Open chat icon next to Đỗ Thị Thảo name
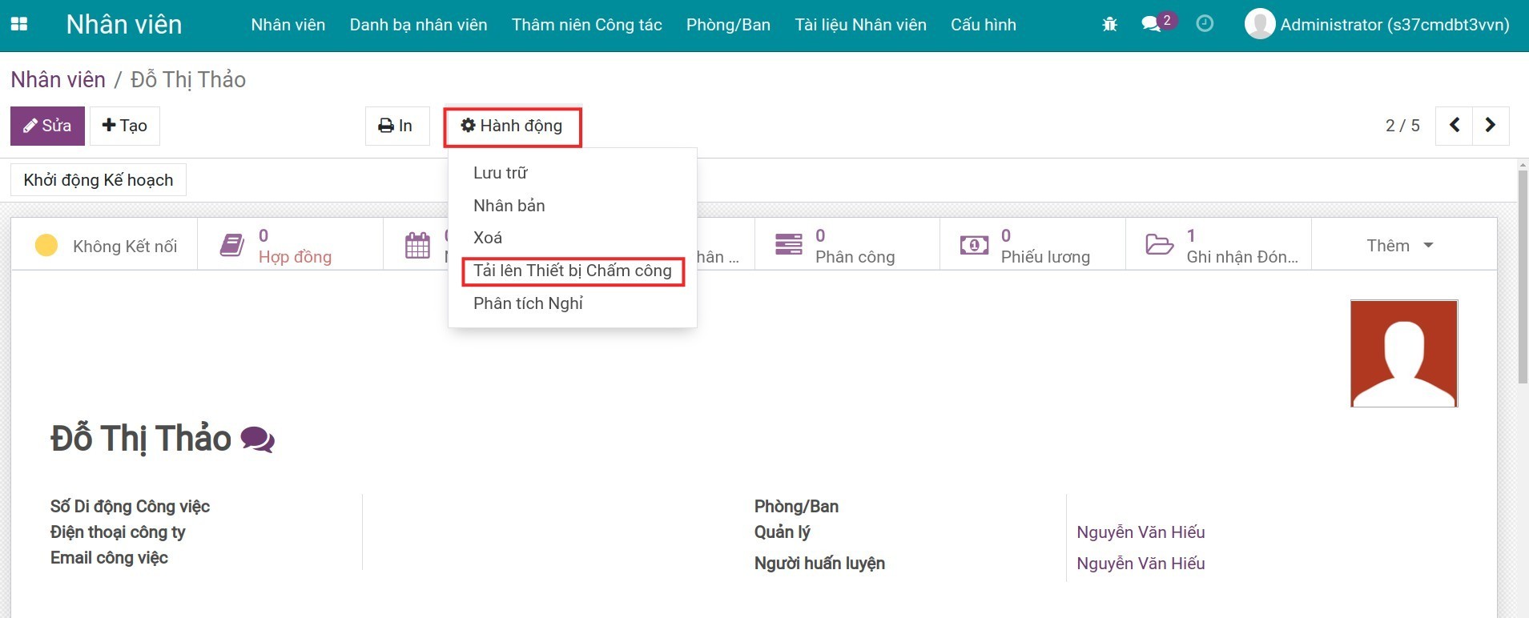 click(257, 439)
